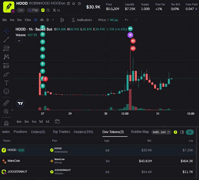Switch chart display to Price
This screenshot has width=199, height=180.
tap(102, 20)
